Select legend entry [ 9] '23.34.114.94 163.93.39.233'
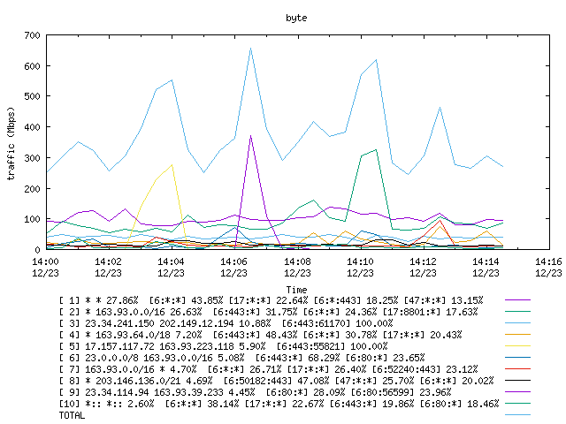The width and height of the screenshot is (566, 424). click(256, 392)
